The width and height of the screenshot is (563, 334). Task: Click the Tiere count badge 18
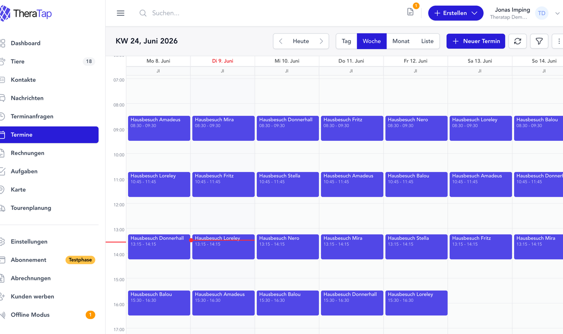89,62
